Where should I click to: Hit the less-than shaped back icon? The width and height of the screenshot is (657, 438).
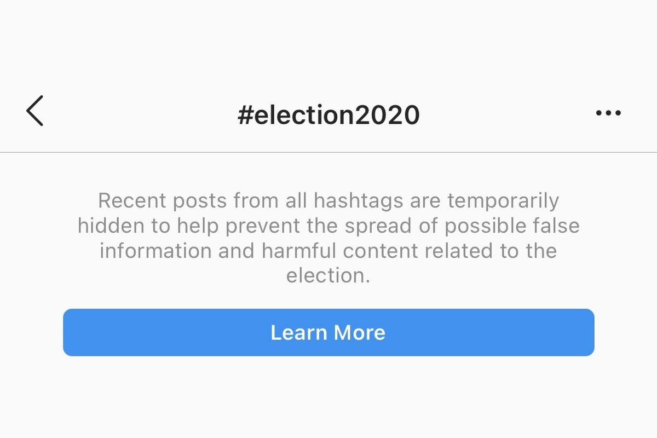point(34,111)
